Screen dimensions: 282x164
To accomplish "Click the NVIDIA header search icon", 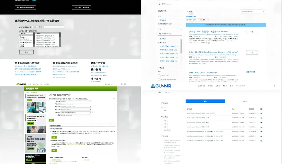I will [122, 84].
